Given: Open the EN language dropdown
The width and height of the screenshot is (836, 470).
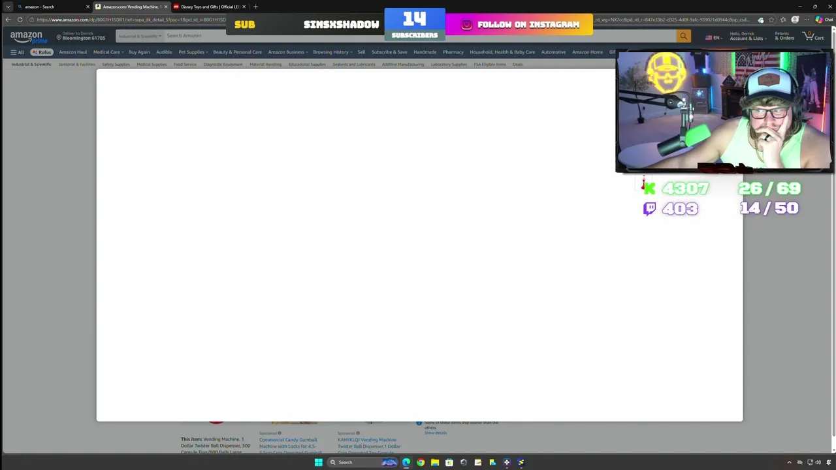Looking at the screenshot, I should [715, 37].
